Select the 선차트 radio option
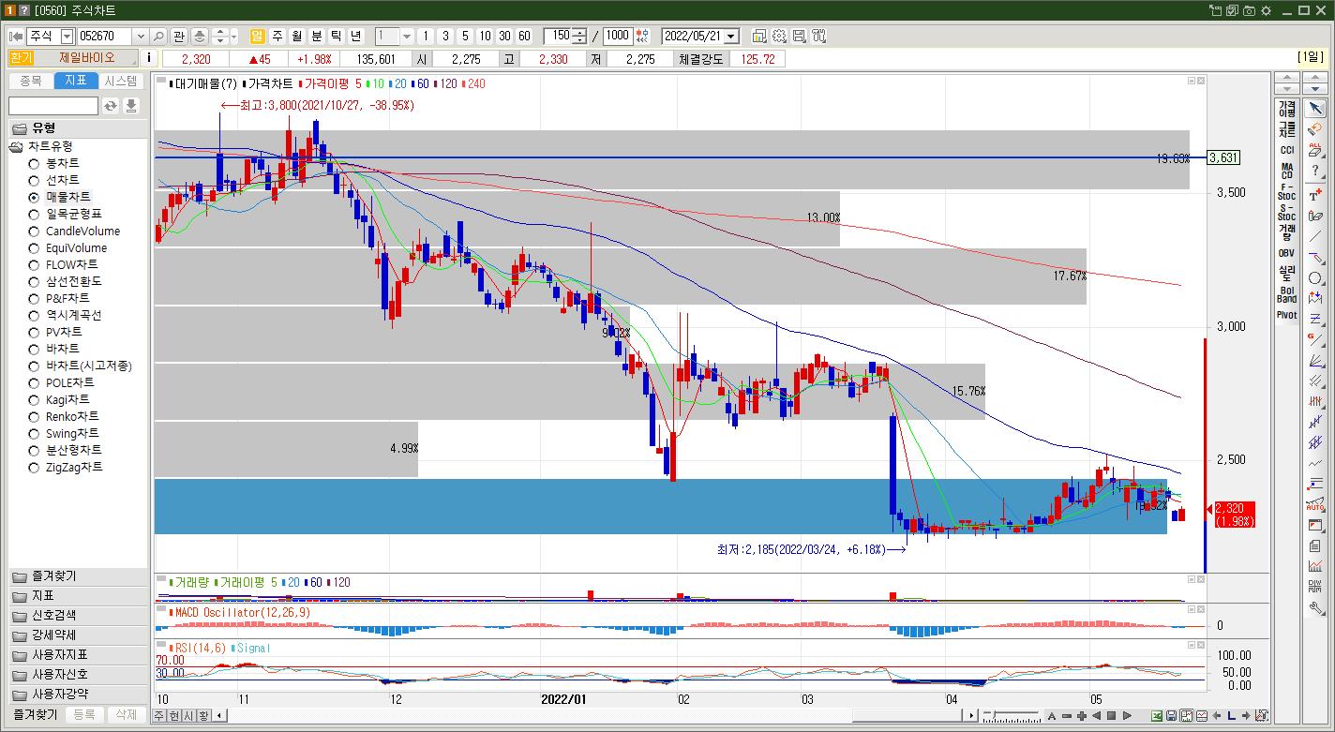Screen dimensions: 1335x732 pos(34,181)
